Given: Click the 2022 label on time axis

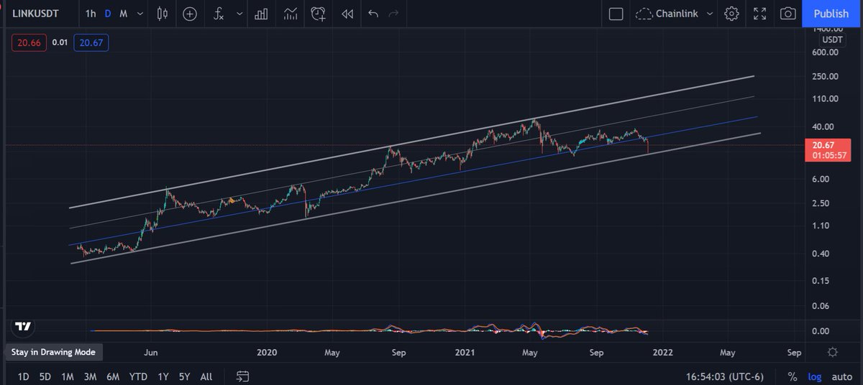Looking at the screenshot, I should tap(662, 353).
